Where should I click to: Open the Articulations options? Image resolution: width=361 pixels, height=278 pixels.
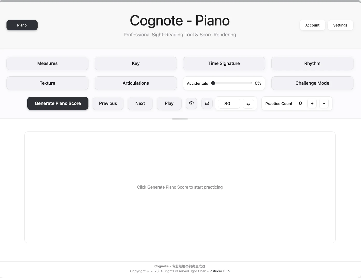136,83
